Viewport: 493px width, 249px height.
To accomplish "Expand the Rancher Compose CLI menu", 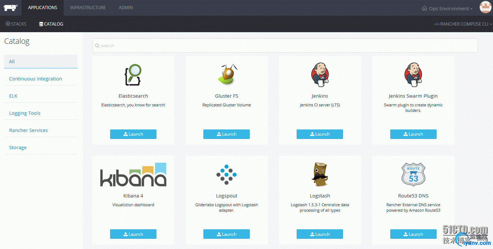I will click(463, 24).
